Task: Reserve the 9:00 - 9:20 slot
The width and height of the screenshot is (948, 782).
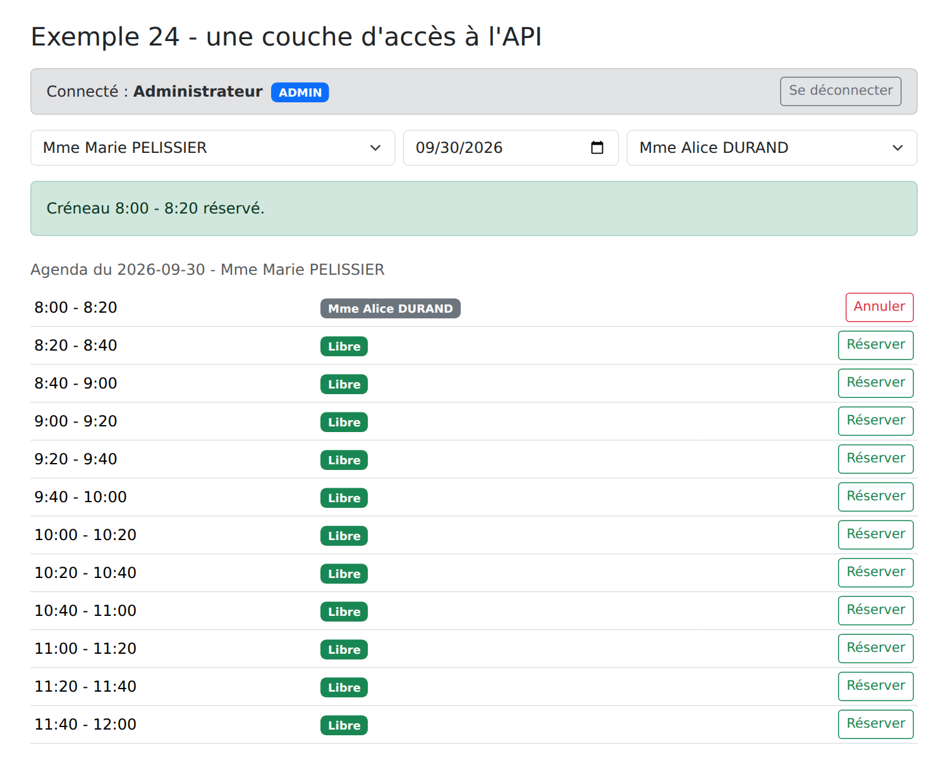Action: [x=875, y=421]
